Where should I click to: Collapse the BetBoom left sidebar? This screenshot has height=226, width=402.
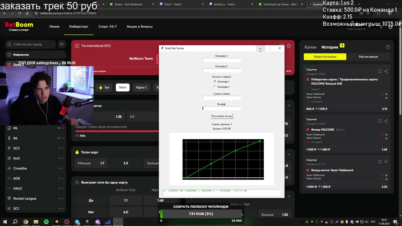tap(62, 44)
